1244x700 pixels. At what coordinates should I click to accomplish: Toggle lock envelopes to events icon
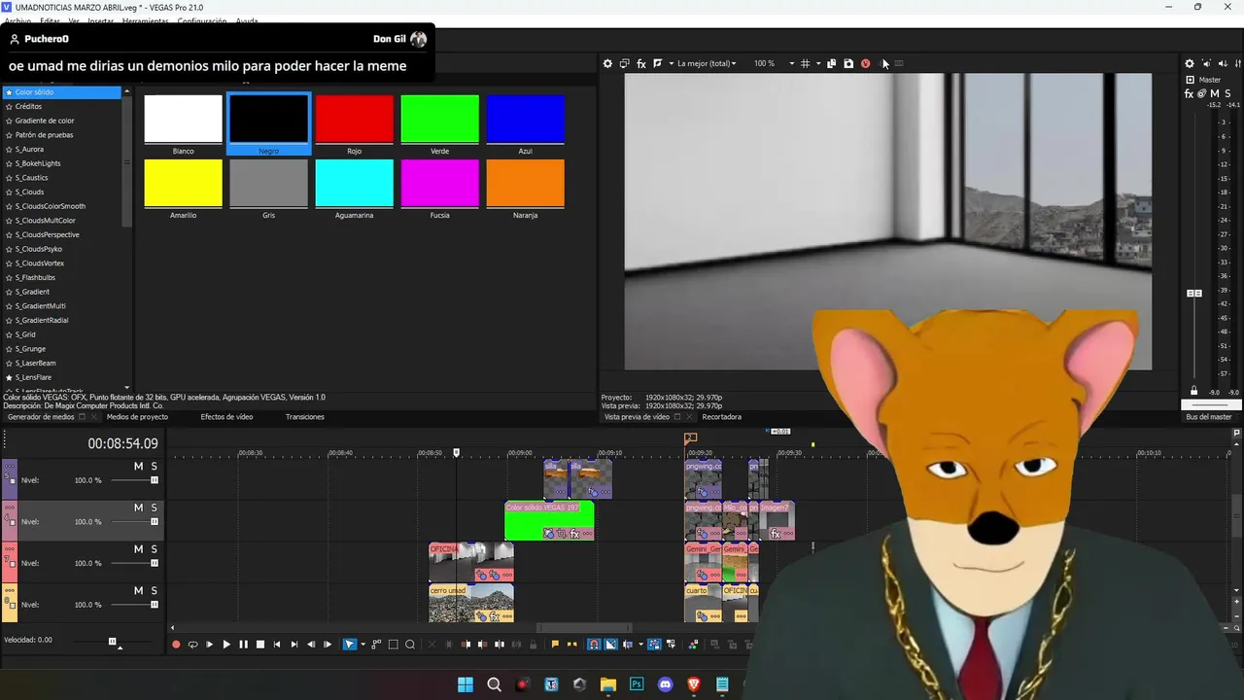tap(654, 644)
